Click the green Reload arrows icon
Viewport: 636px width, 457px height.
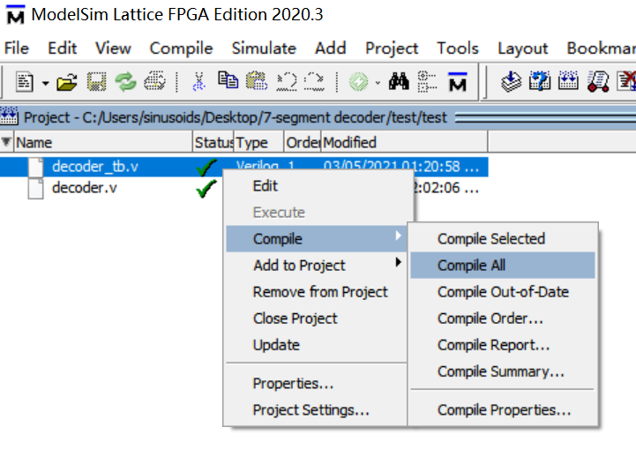(126, 82)
